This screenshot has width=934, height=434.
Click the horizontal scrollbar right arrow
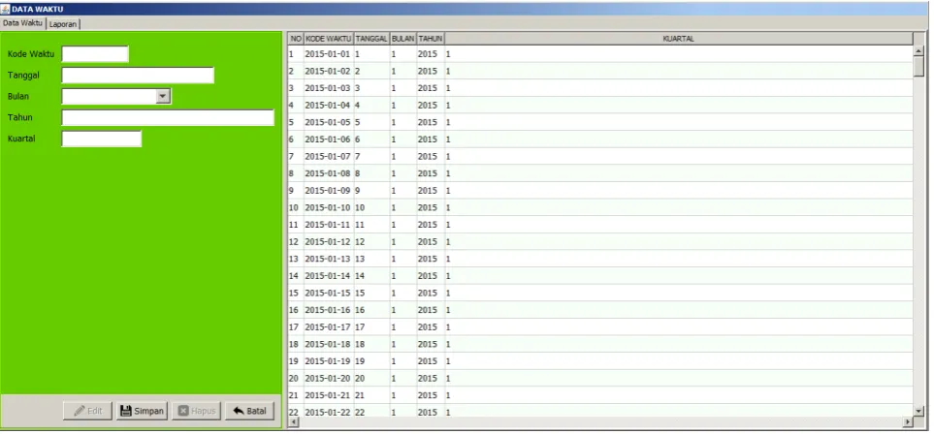tap(908, 422)
